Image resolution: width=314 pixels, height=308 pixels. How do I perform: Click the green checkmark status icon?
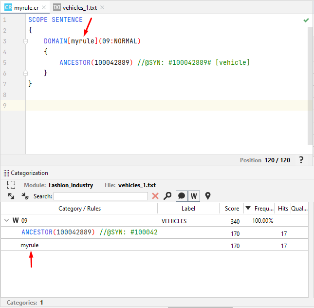coord(306,20)
